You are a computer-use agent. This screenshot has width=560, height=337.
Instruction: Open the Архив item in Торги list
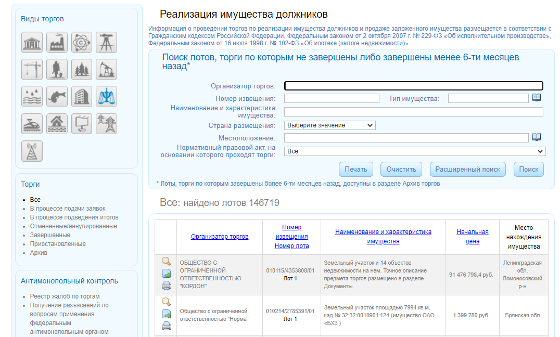coord(39,253)
